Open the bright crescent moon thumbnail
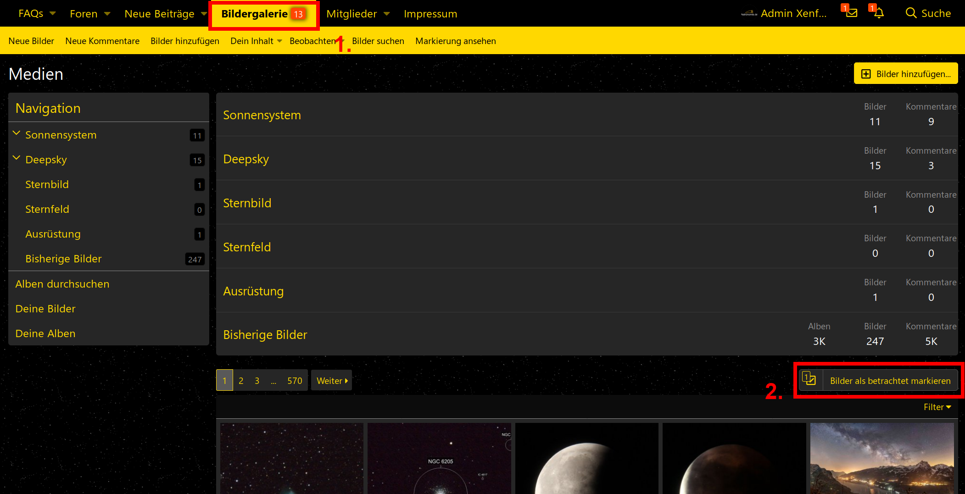This screenshot has width=965, height=494. tap(587, 458)
